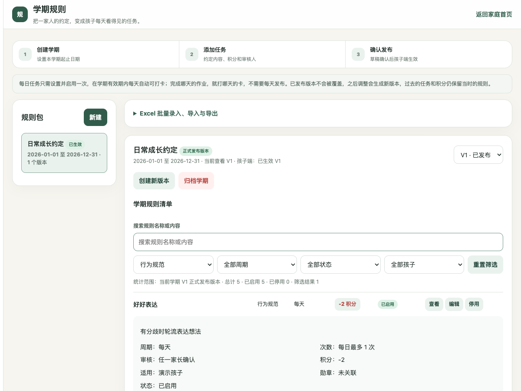Select step 3 确认发布

coord(429,54)
